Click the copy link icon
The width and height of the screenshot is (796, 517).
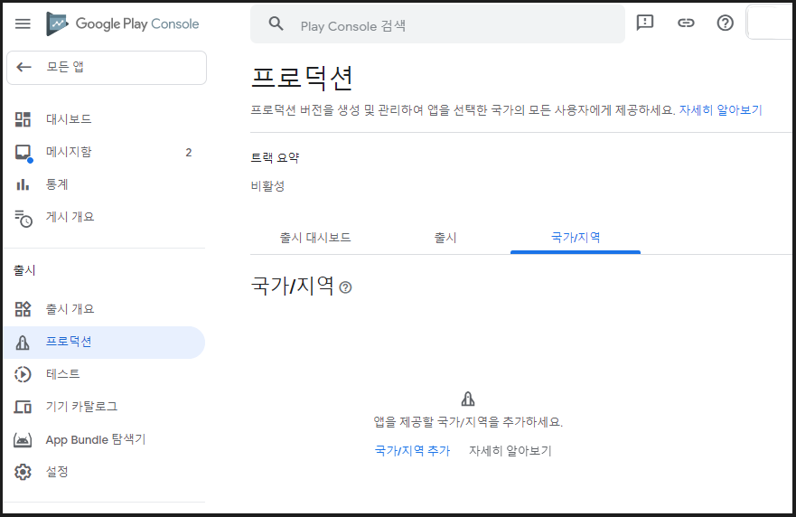[686, 23]
